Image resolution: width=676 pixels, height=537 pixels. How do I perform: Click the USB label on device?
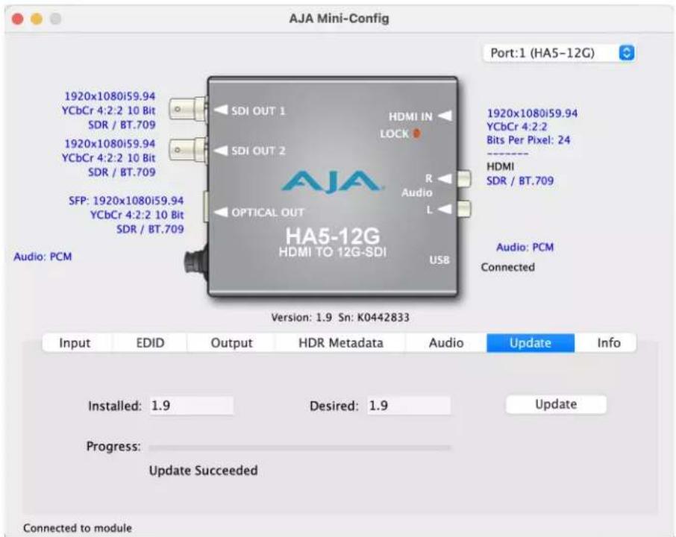(439, 260)
